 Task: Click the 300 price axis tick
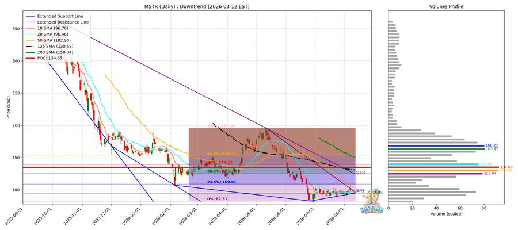coord(16,61)
